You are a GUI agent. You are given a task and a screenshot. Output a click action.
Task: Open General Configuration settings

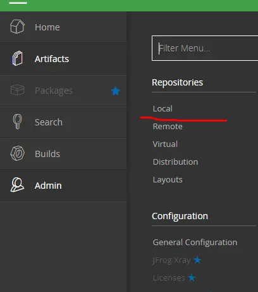195,243
